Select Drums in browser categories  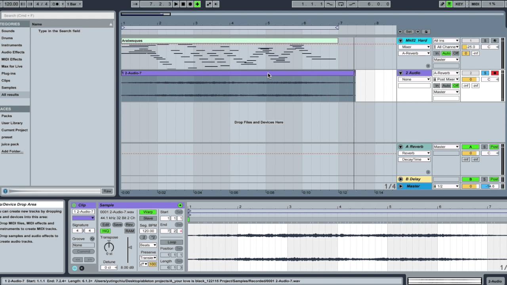(x=7, y=38)
